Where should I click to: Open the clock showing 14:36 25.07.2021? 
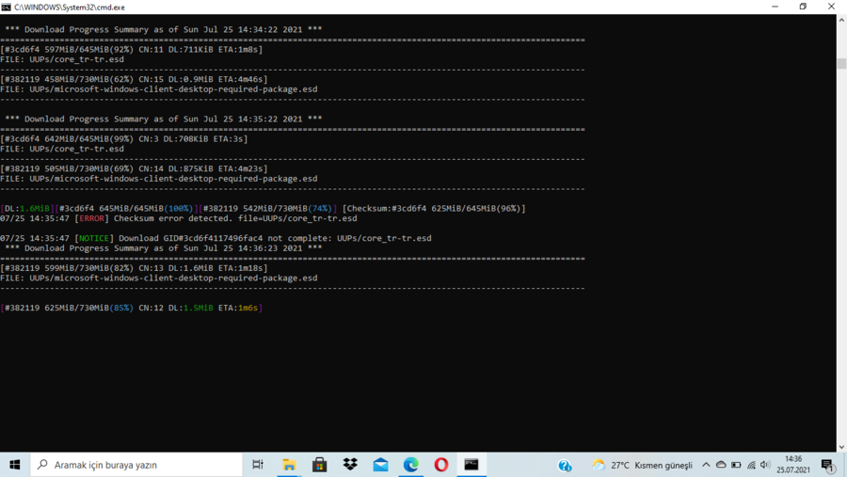point(793,465)
